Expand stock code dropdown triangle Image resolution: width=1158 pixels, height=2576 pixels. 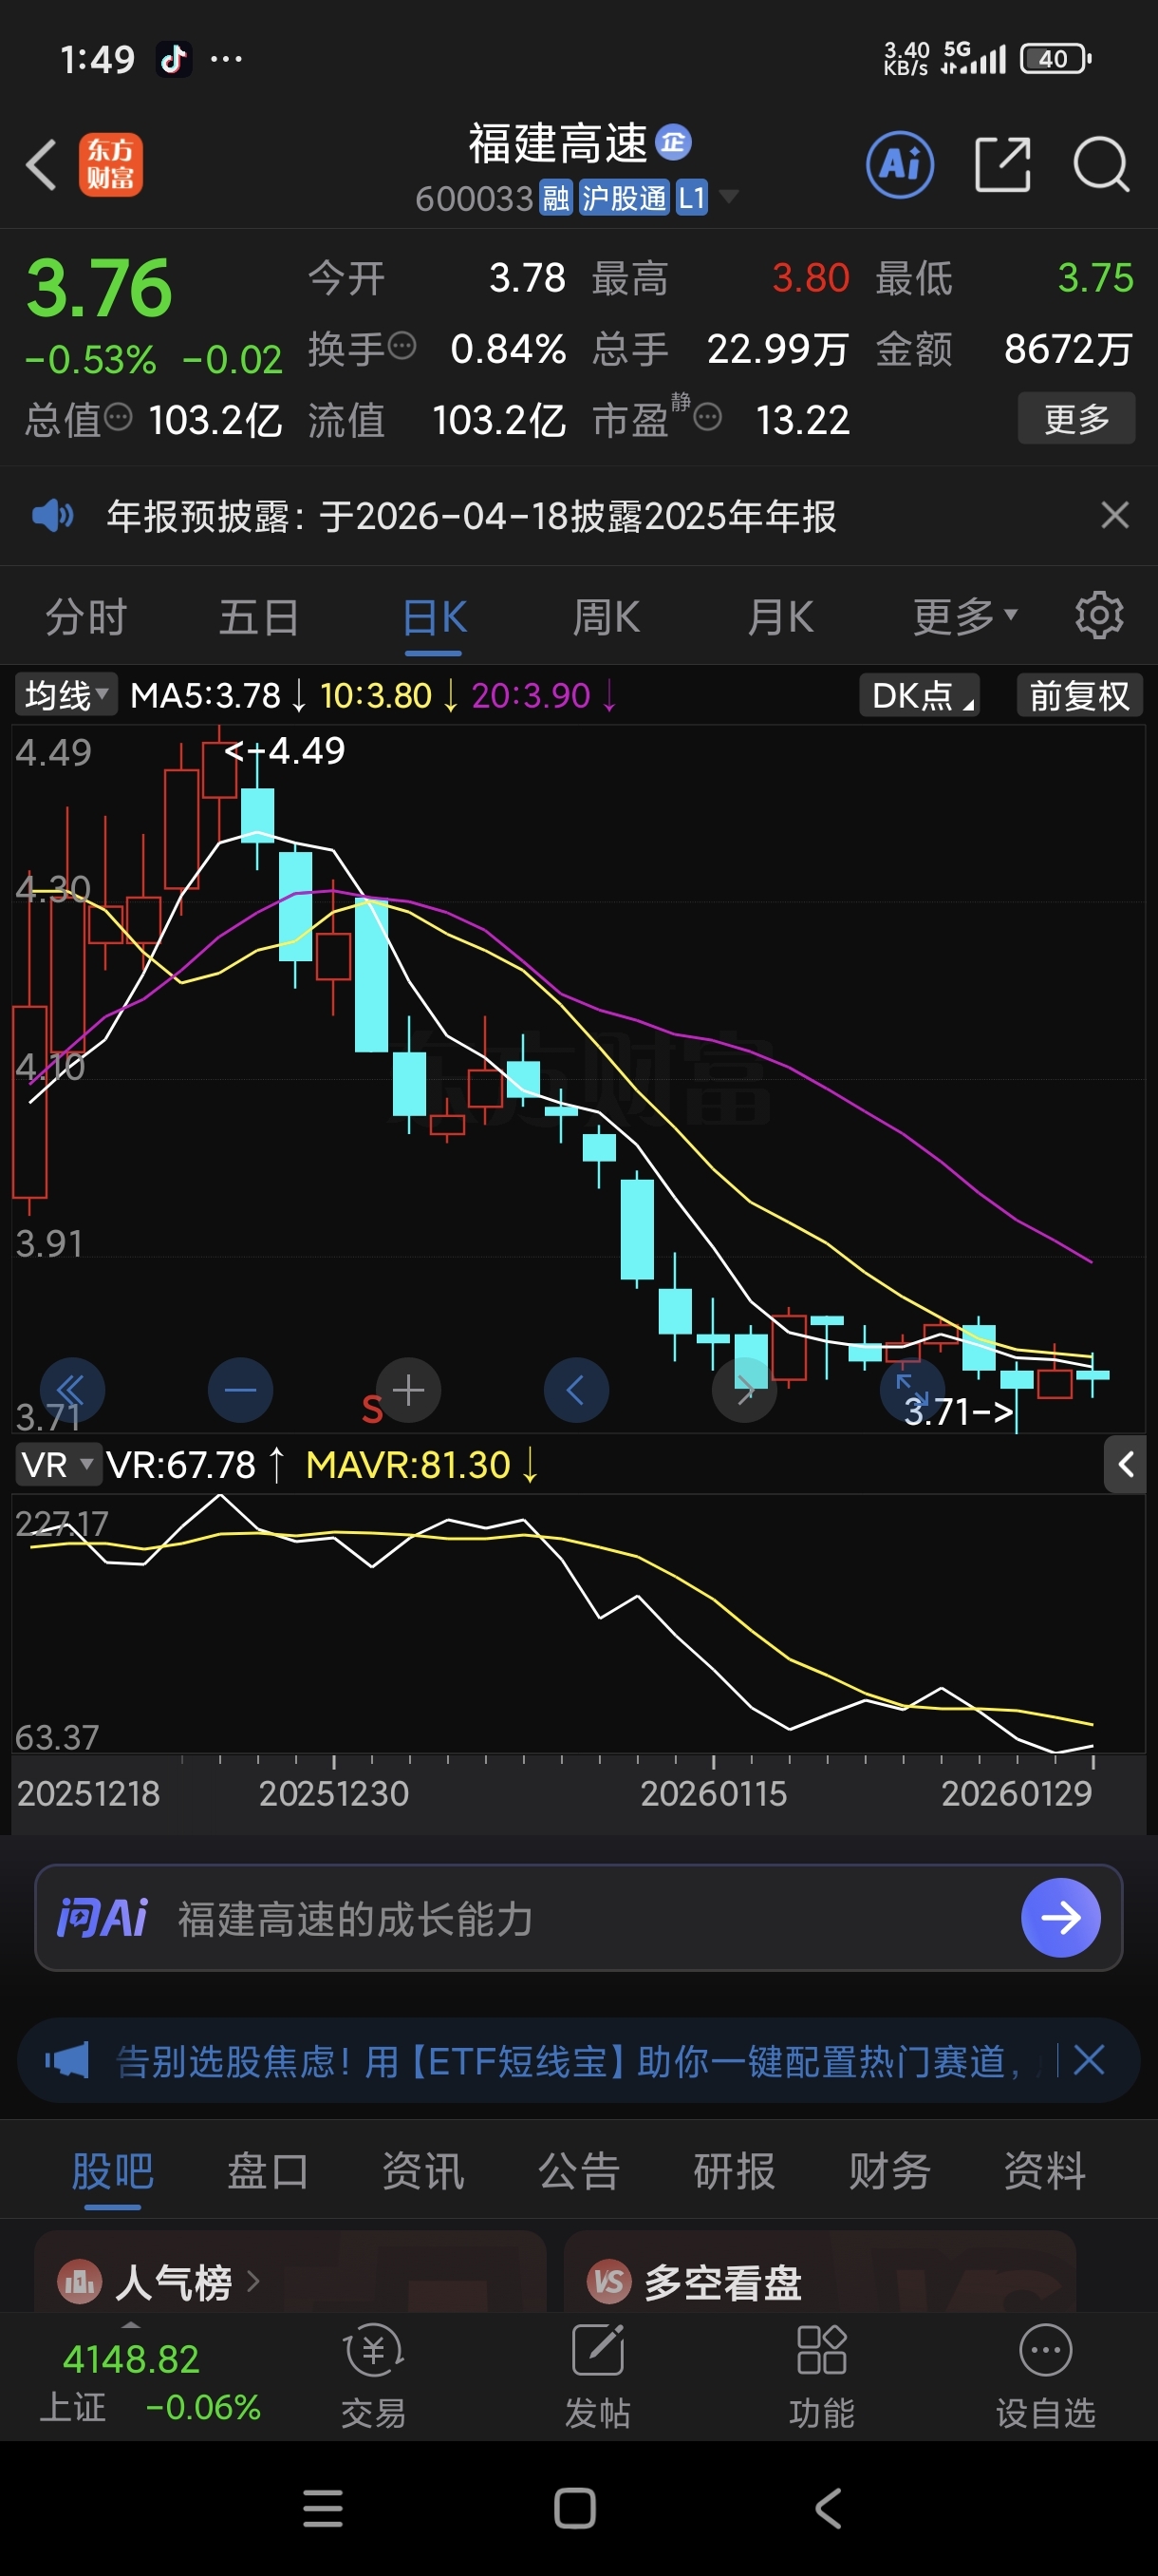(729, 196)
